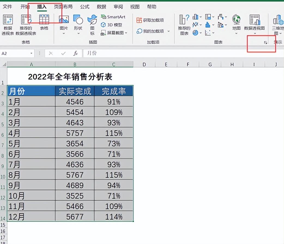Open formula bar options dots
284x244 pixels.
pyautogui.click(x=40, y=53)
